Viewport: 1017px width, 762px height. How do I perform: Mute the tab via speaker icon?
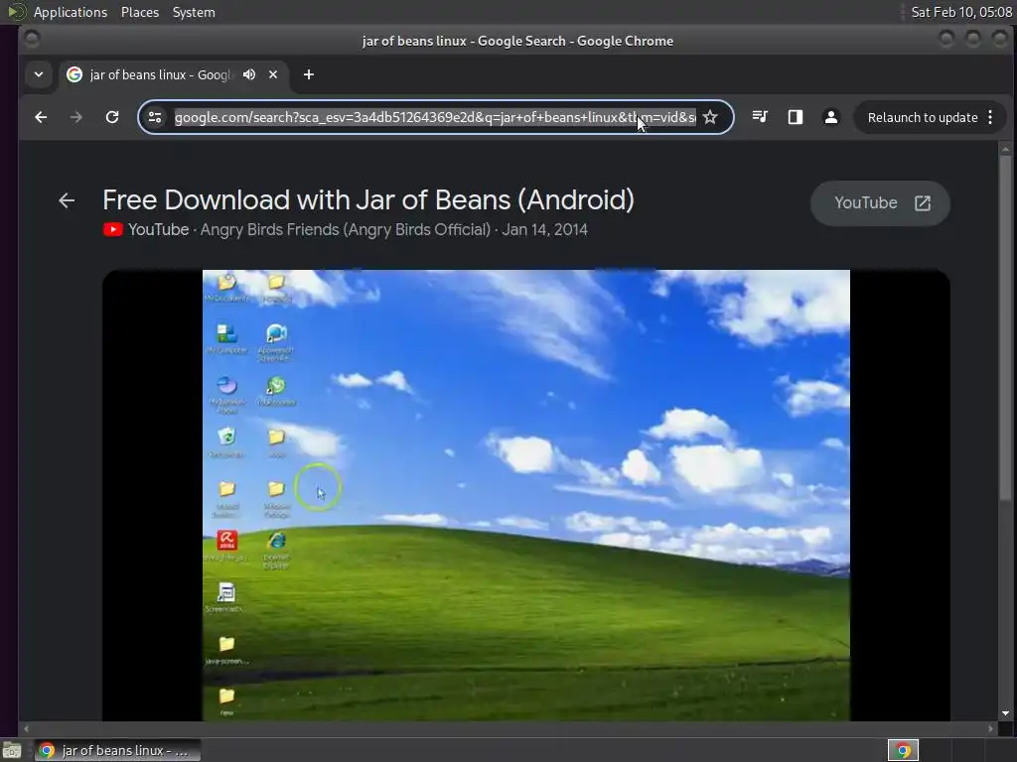click(249, 74)
